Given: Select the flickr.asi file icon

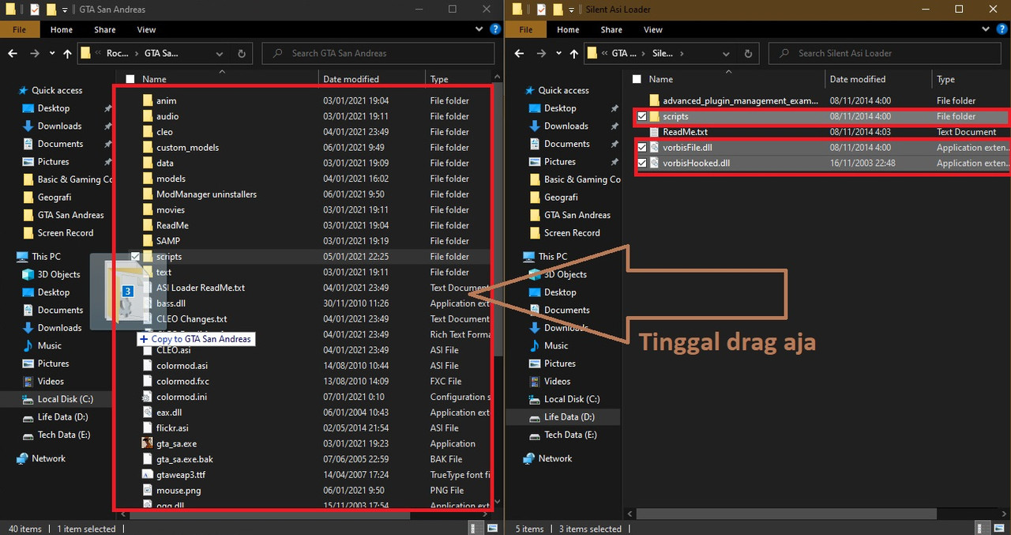Looking at the screenshot, I should click(x=148, y=428).
